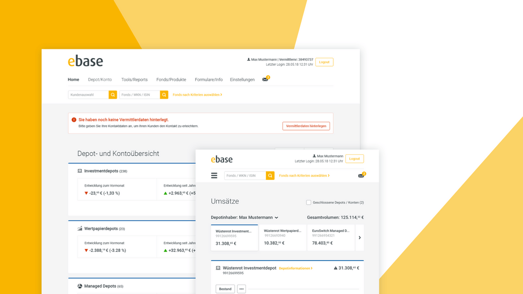This screenshot has height=294, width=523.
Task: Open the hamburger menu in the mobile view
Action: tap(214, 176)
